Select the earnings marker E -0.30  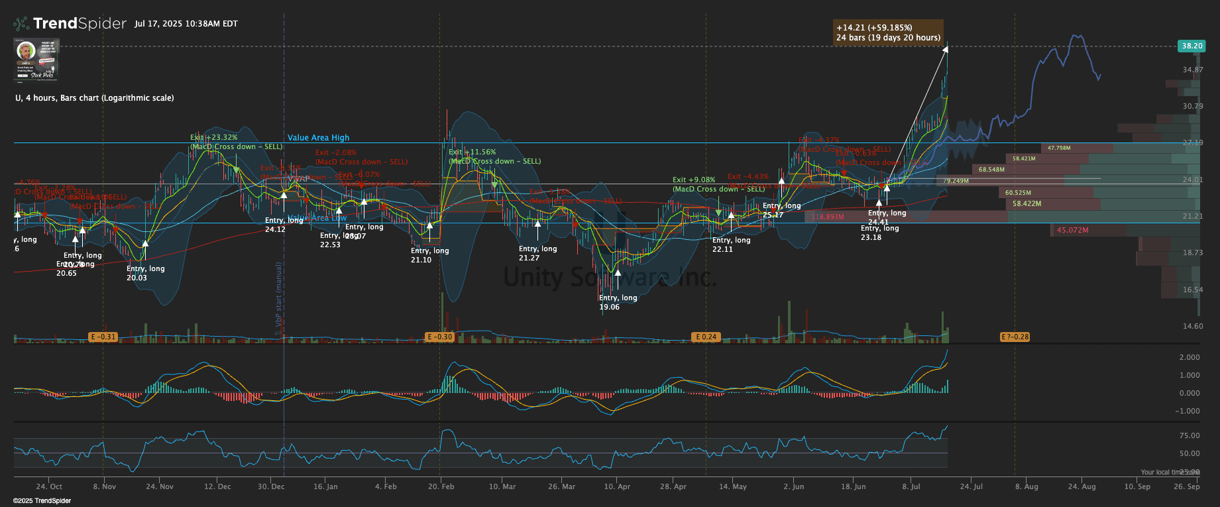[x=439, y=337]
